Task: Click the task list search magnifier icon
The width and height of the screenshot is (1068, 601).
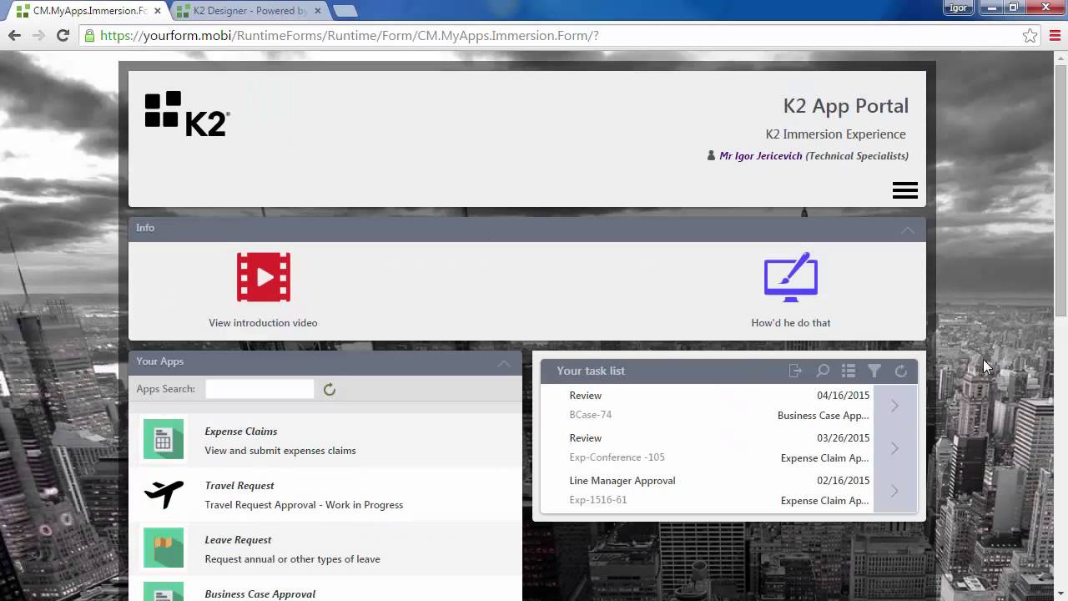Action: tap(822, 371)
